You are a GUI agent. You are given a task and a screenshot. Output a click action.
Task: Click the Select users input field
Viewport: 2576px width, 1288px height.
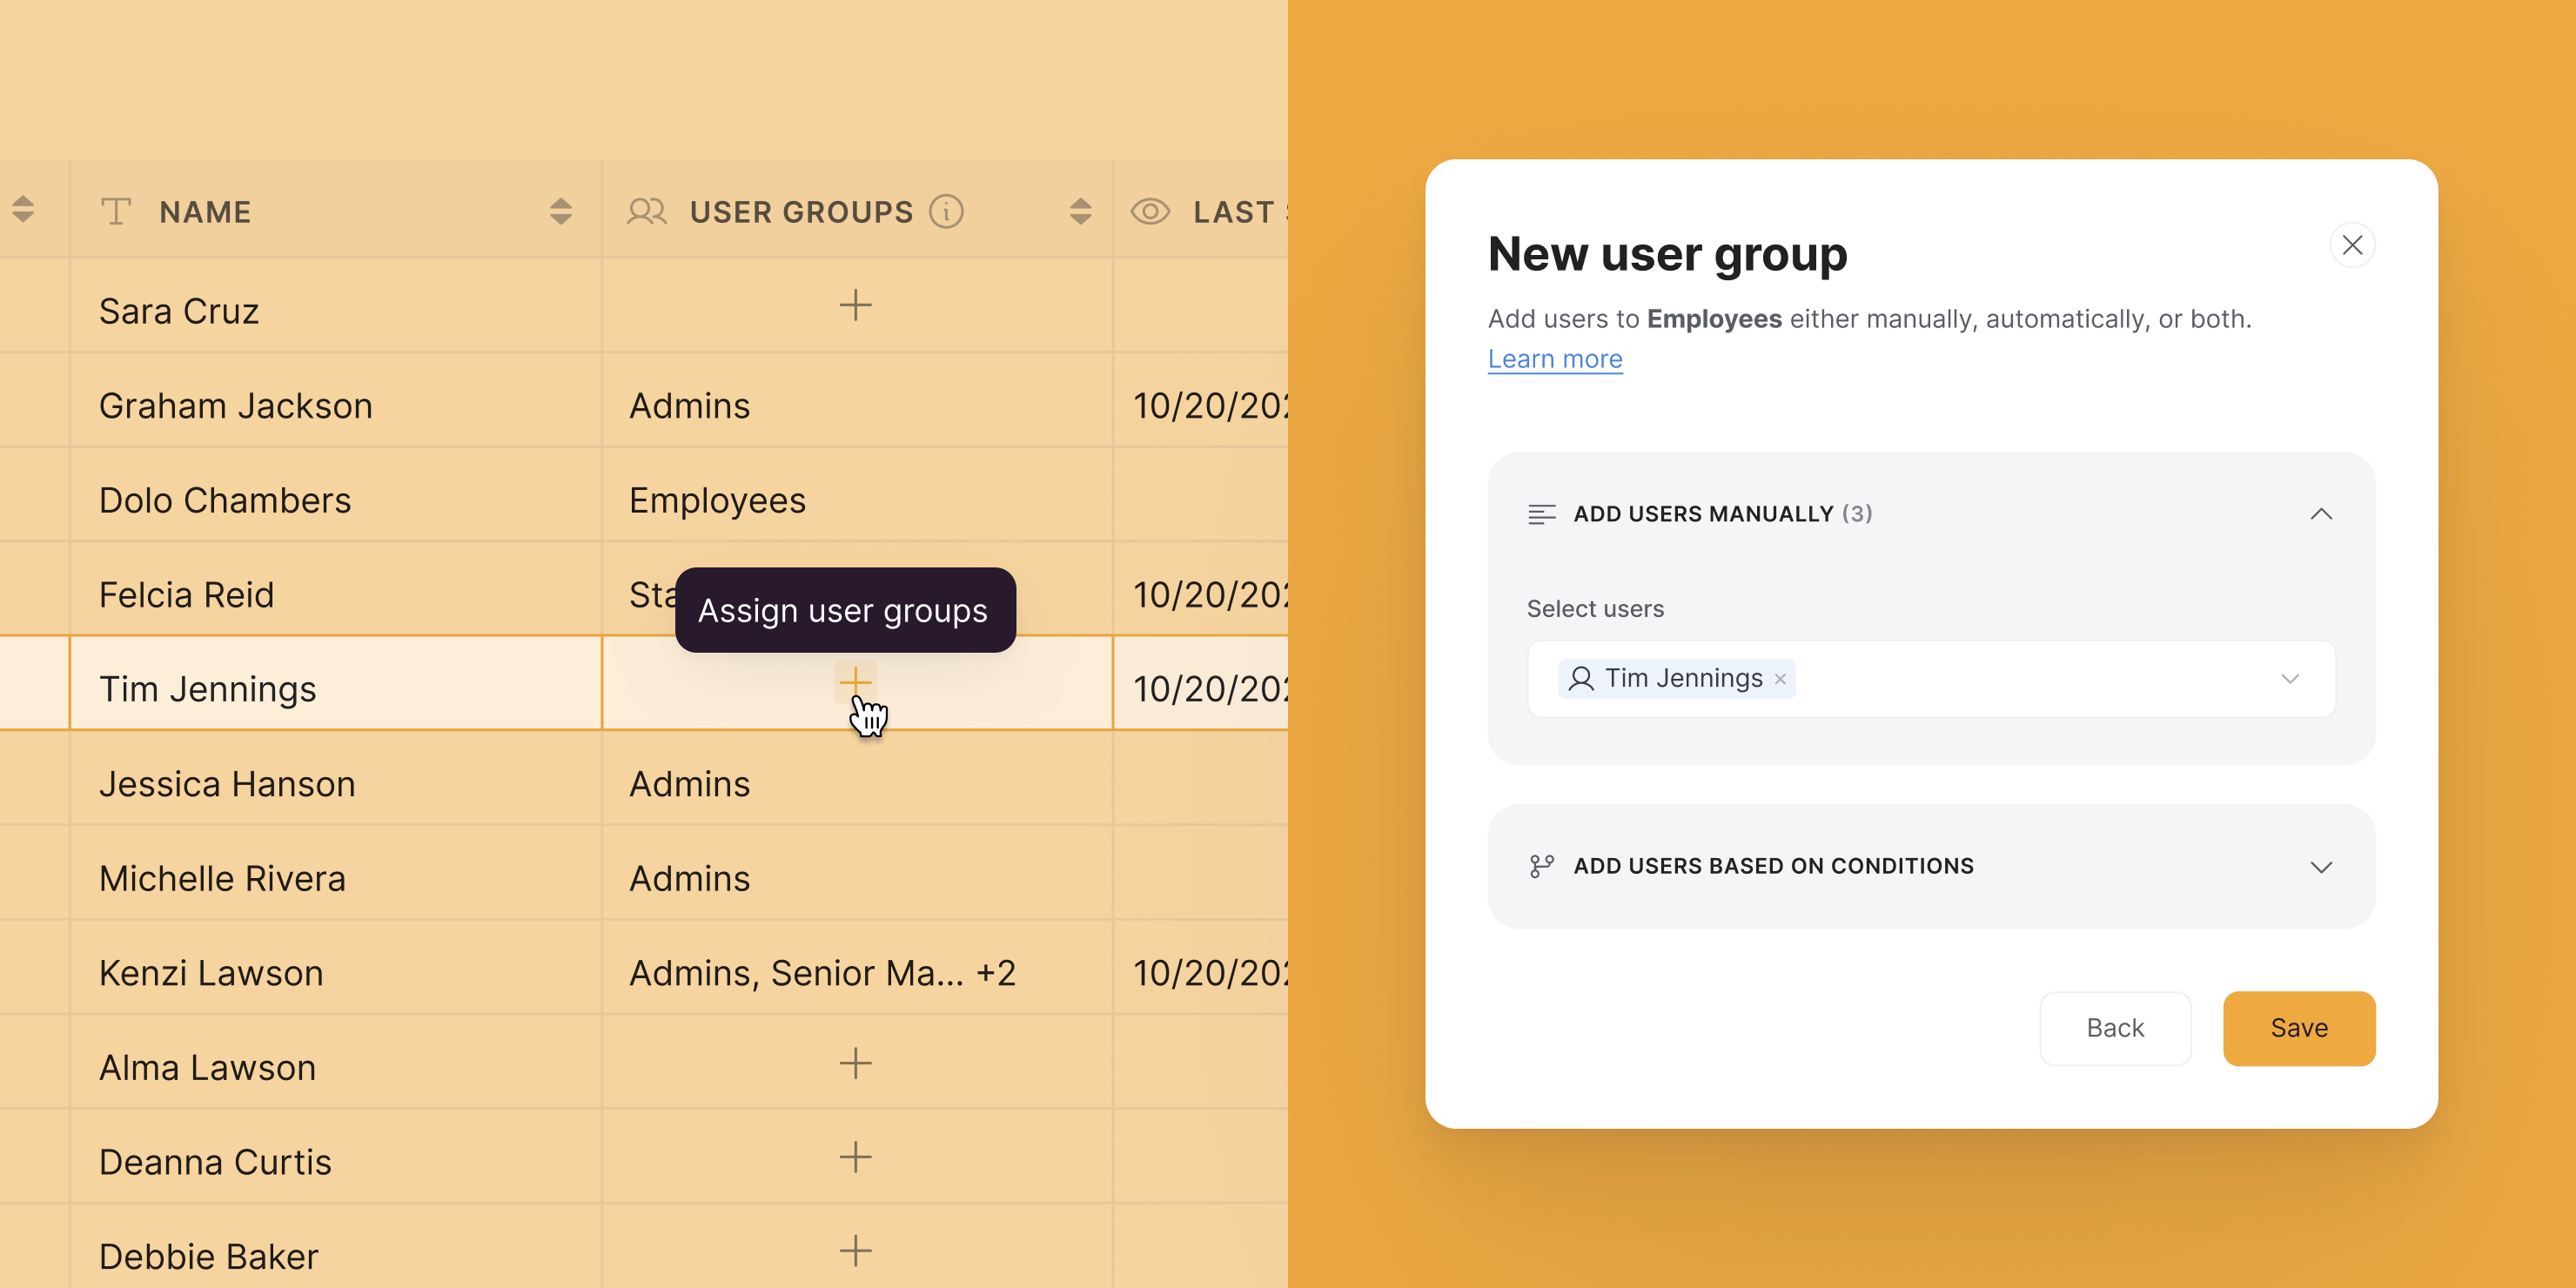[x=1931, y=679]
